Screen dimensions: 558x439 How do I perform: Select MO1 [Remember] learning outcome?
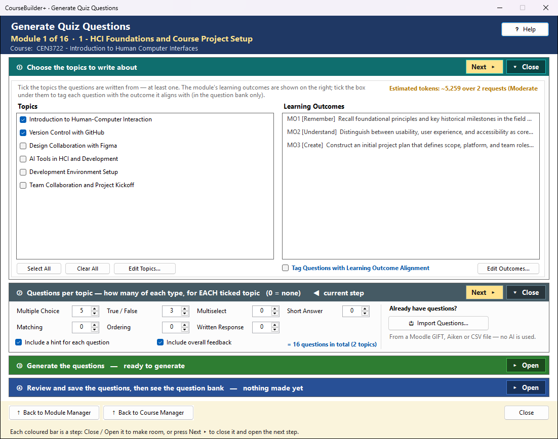tap(409, 119)
